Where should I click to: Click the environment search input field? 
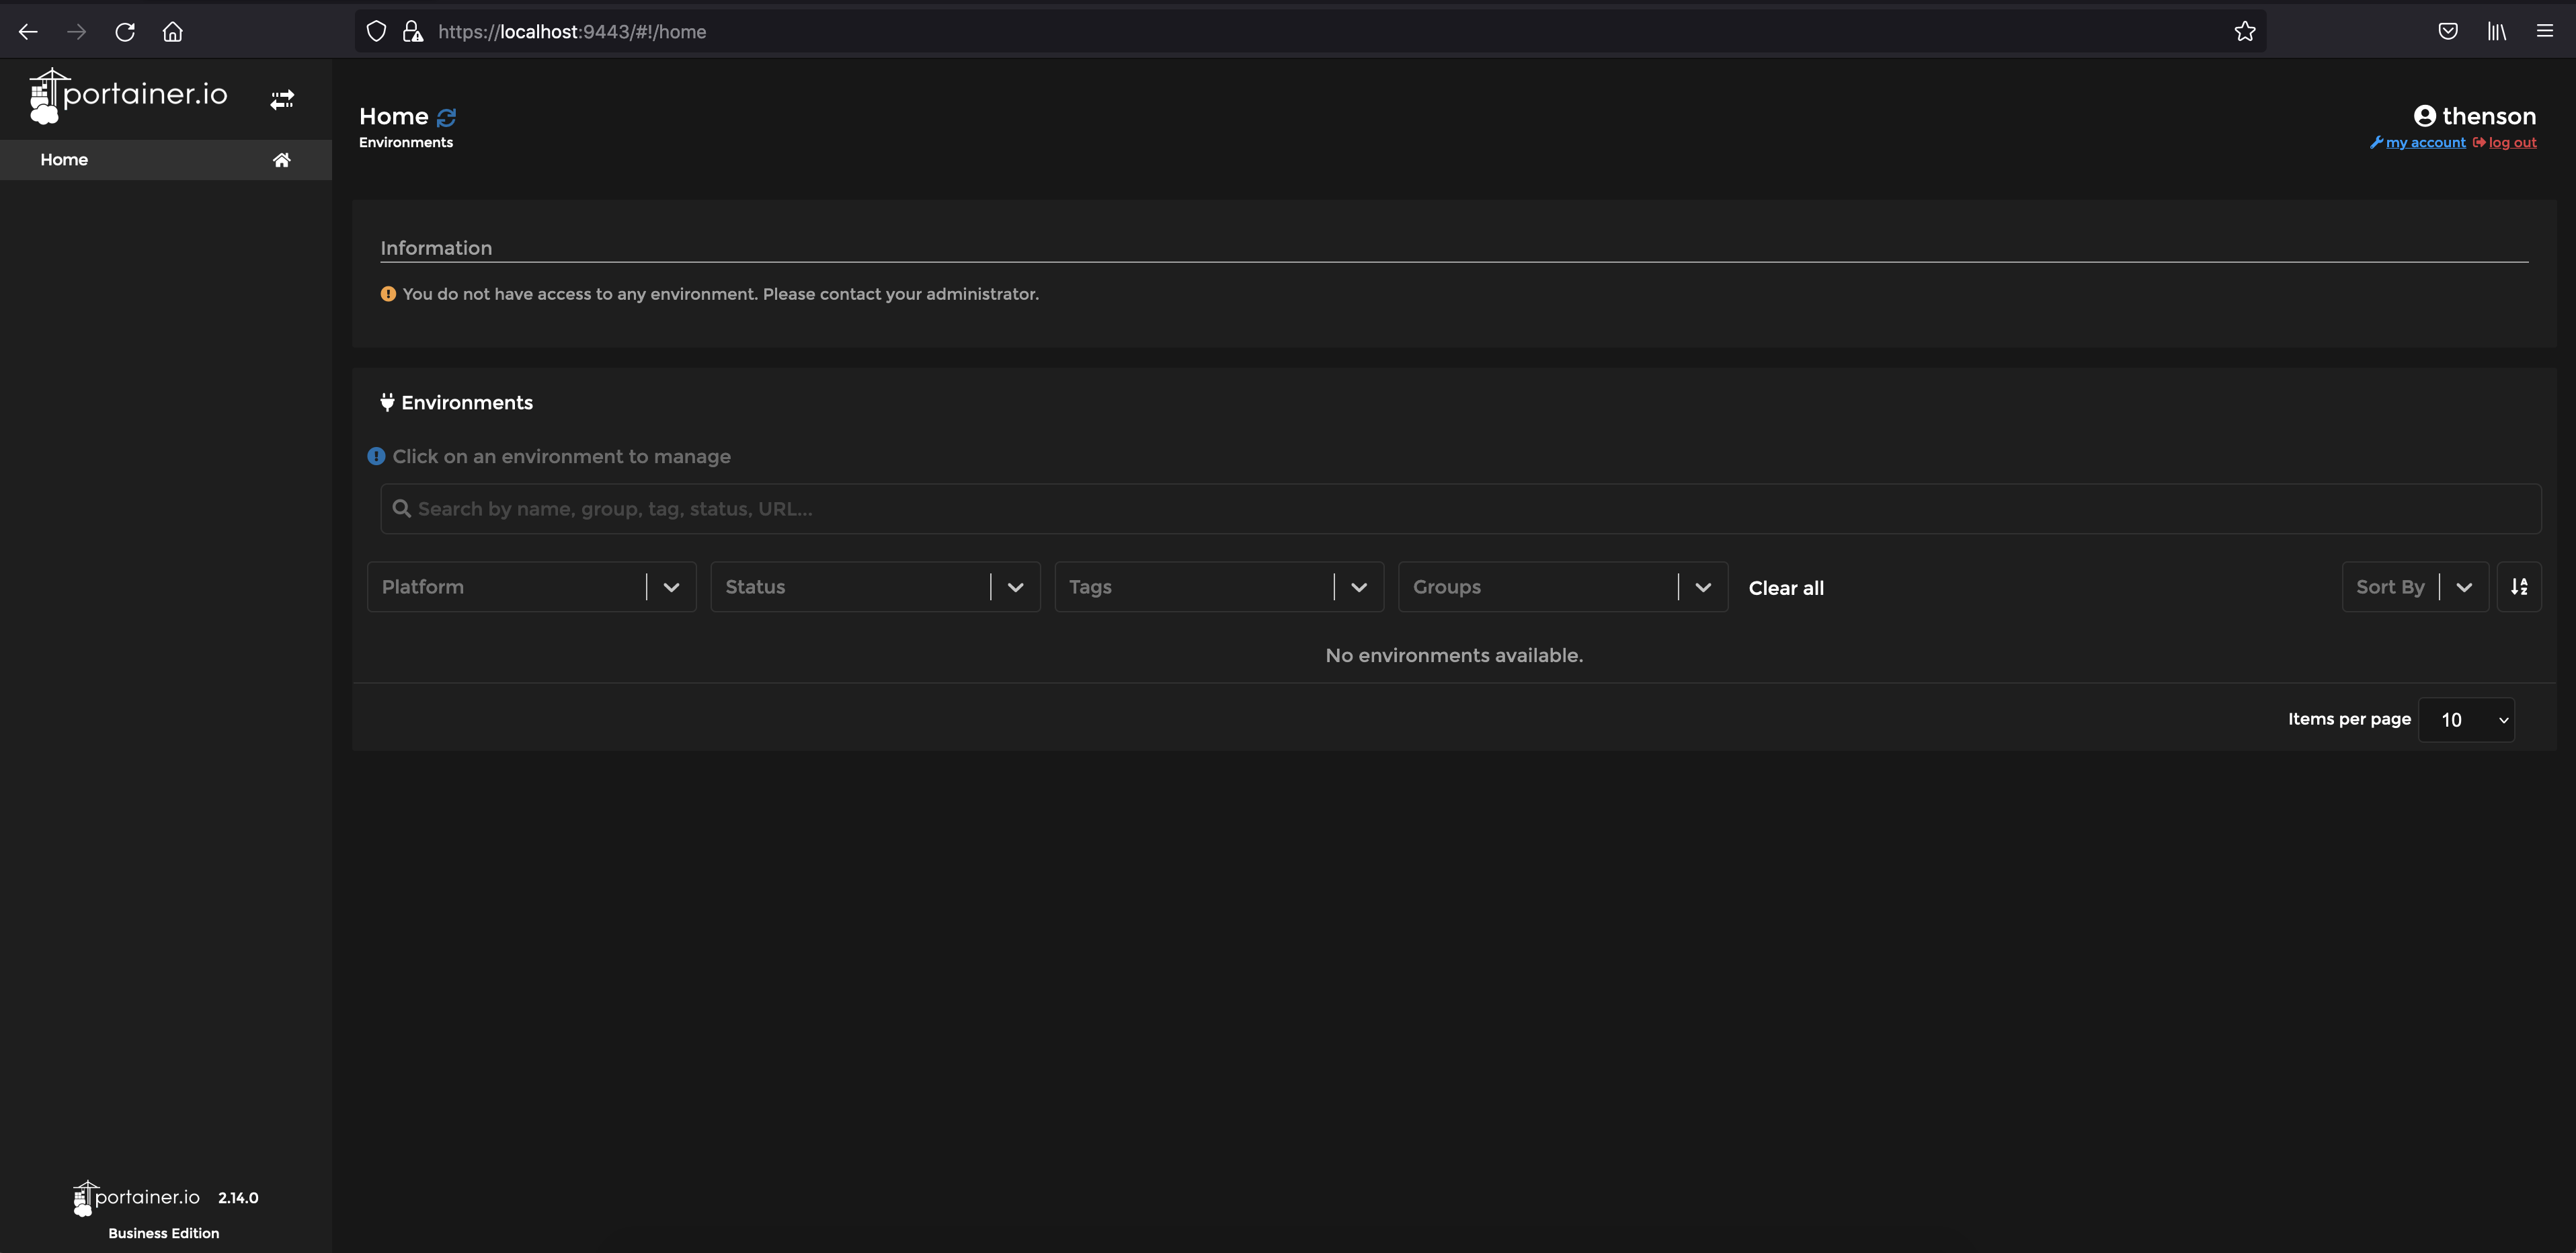[x=1460, y=509]
